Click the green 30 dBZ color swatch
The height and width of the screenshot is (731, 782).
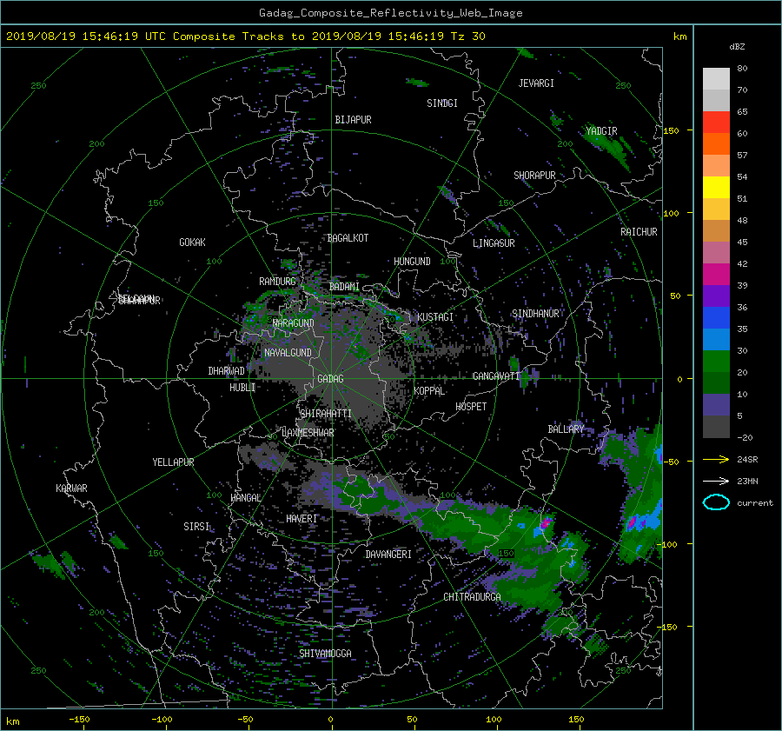(716, 361)
